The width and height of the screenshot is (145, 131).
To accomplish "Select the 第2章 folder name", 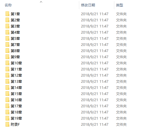I will click(15, 20).
